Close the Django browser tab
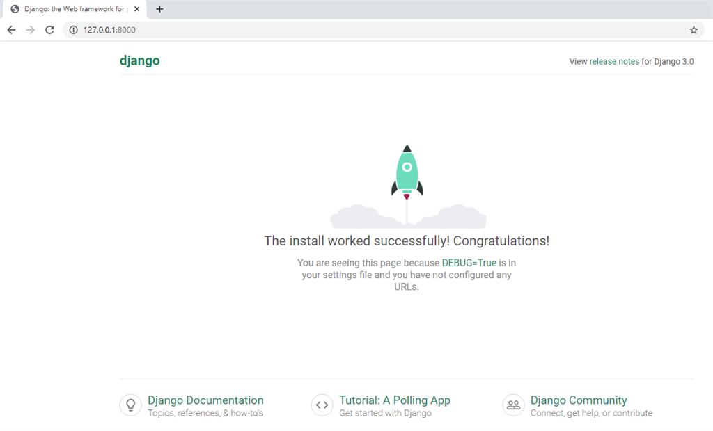Image resolution: width=713 pixels, height=431 pixels. 137,9
